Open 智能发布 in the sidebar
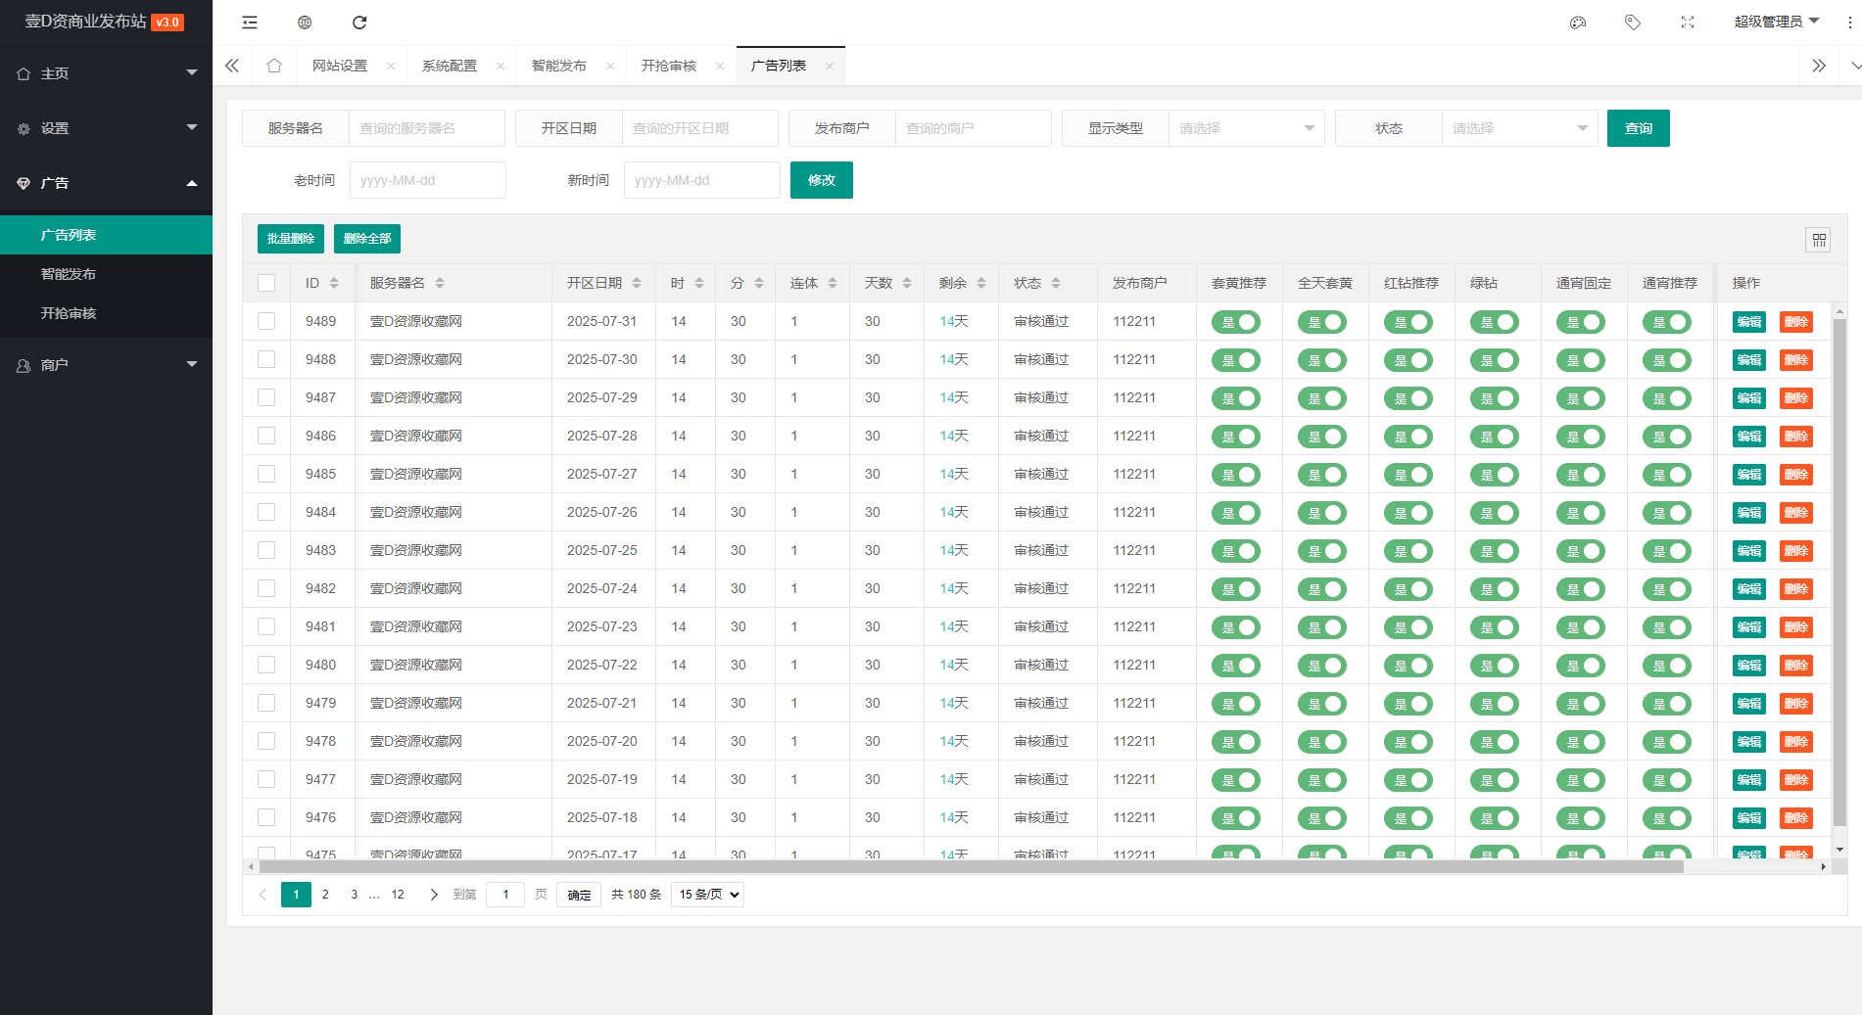Screen dimensions: 1862x1015 click(x=106, y=274)
